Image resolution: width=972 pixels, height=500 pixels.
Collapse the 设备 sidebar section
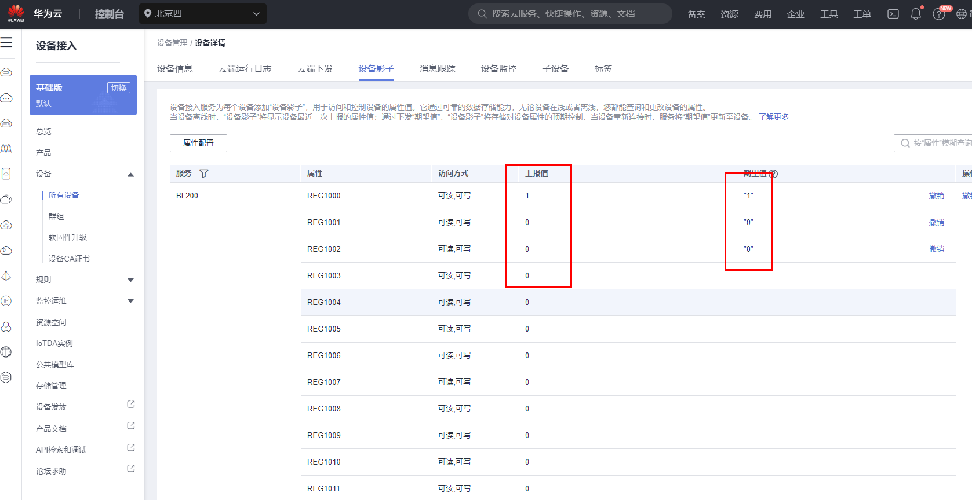(131, 174)
